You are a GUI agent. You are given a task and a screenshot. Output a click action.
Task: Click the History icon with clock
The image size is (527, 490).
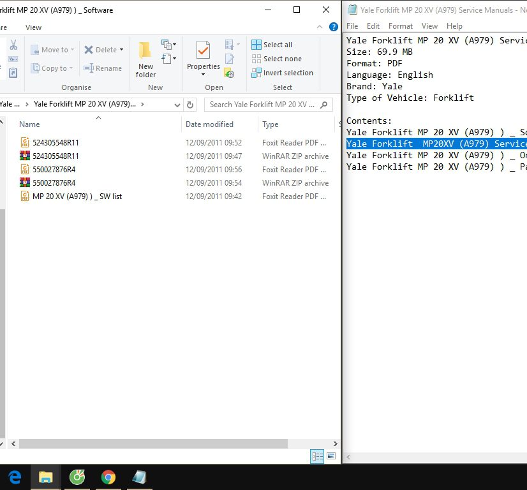pyautogui.click(x=230, y=73)
